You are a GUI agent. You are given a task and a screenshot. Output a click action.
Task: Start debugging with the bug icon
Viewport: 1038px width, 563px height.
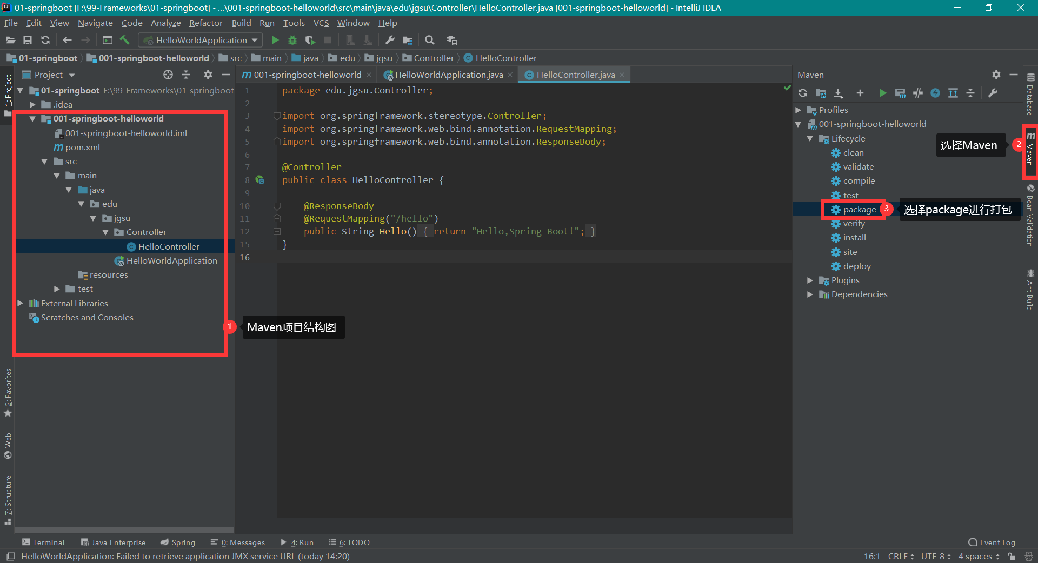[x=292, y=40]
